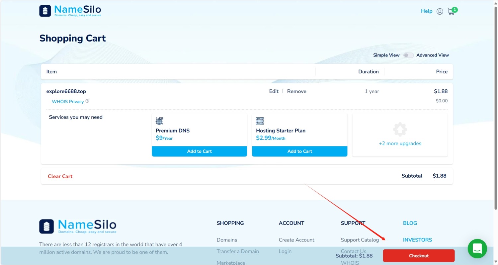Image resolution: width=498 pixels, height=265 pixels.
Task: Open the green live chat bubble
Action: coord(477,248)
